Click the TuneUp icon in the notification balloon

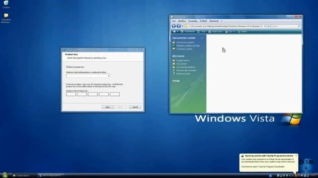[242, 156]
